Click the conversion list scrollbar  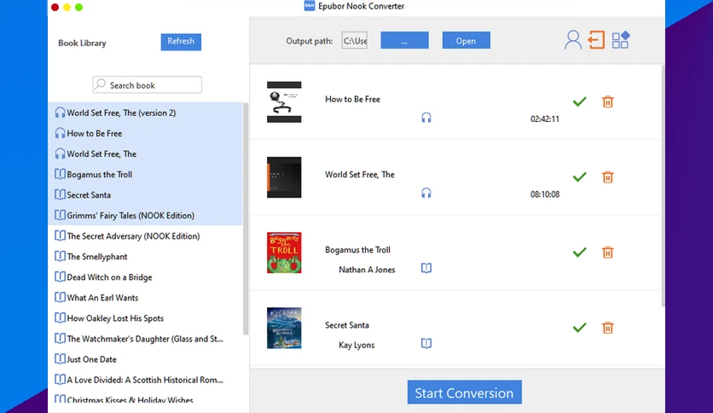663,187
